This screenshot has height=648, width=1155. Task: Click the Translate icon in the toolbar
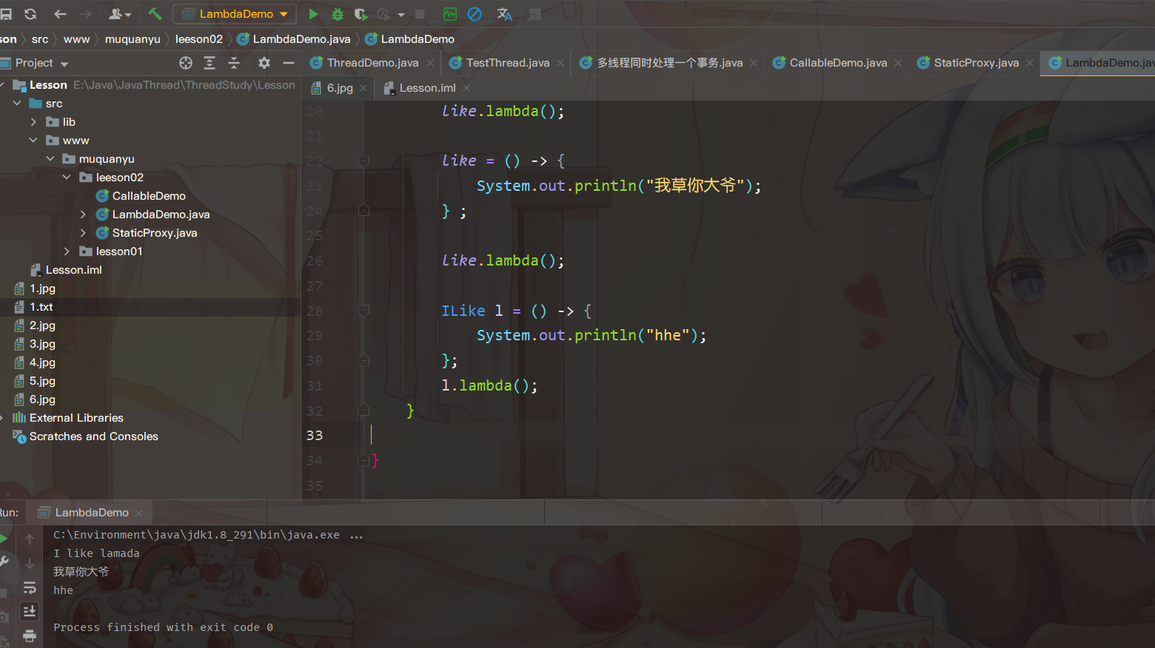(505, 14)
